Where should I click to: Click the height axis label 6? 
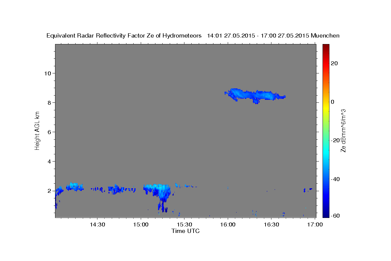pos(49,132)
